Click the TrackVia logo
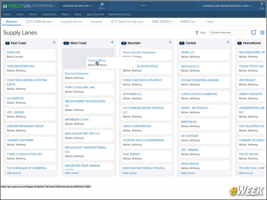The width and height of the screenshot is (267, 200). (x=17, y=6)
